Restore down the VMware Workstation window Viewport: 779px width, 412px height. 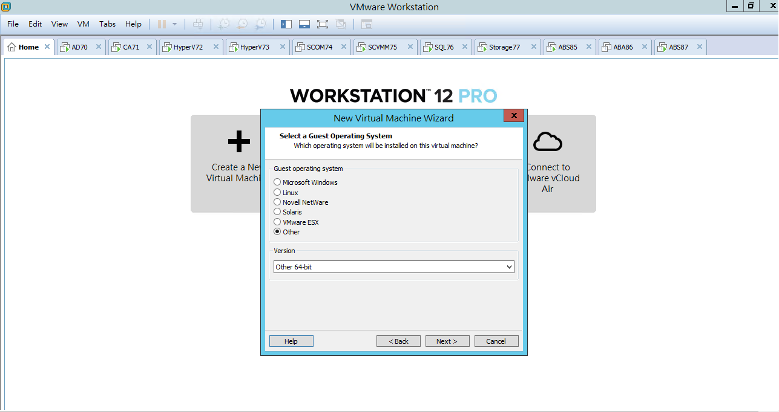click(751, 5)
